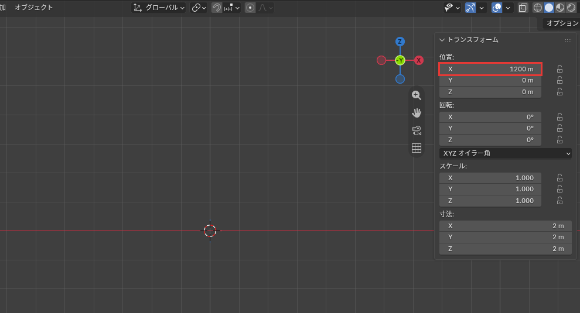Image resolution: width=580 pixels, height=313 pixels.
Task: Toggle proportional editing
Action: (x=250, y=8)
